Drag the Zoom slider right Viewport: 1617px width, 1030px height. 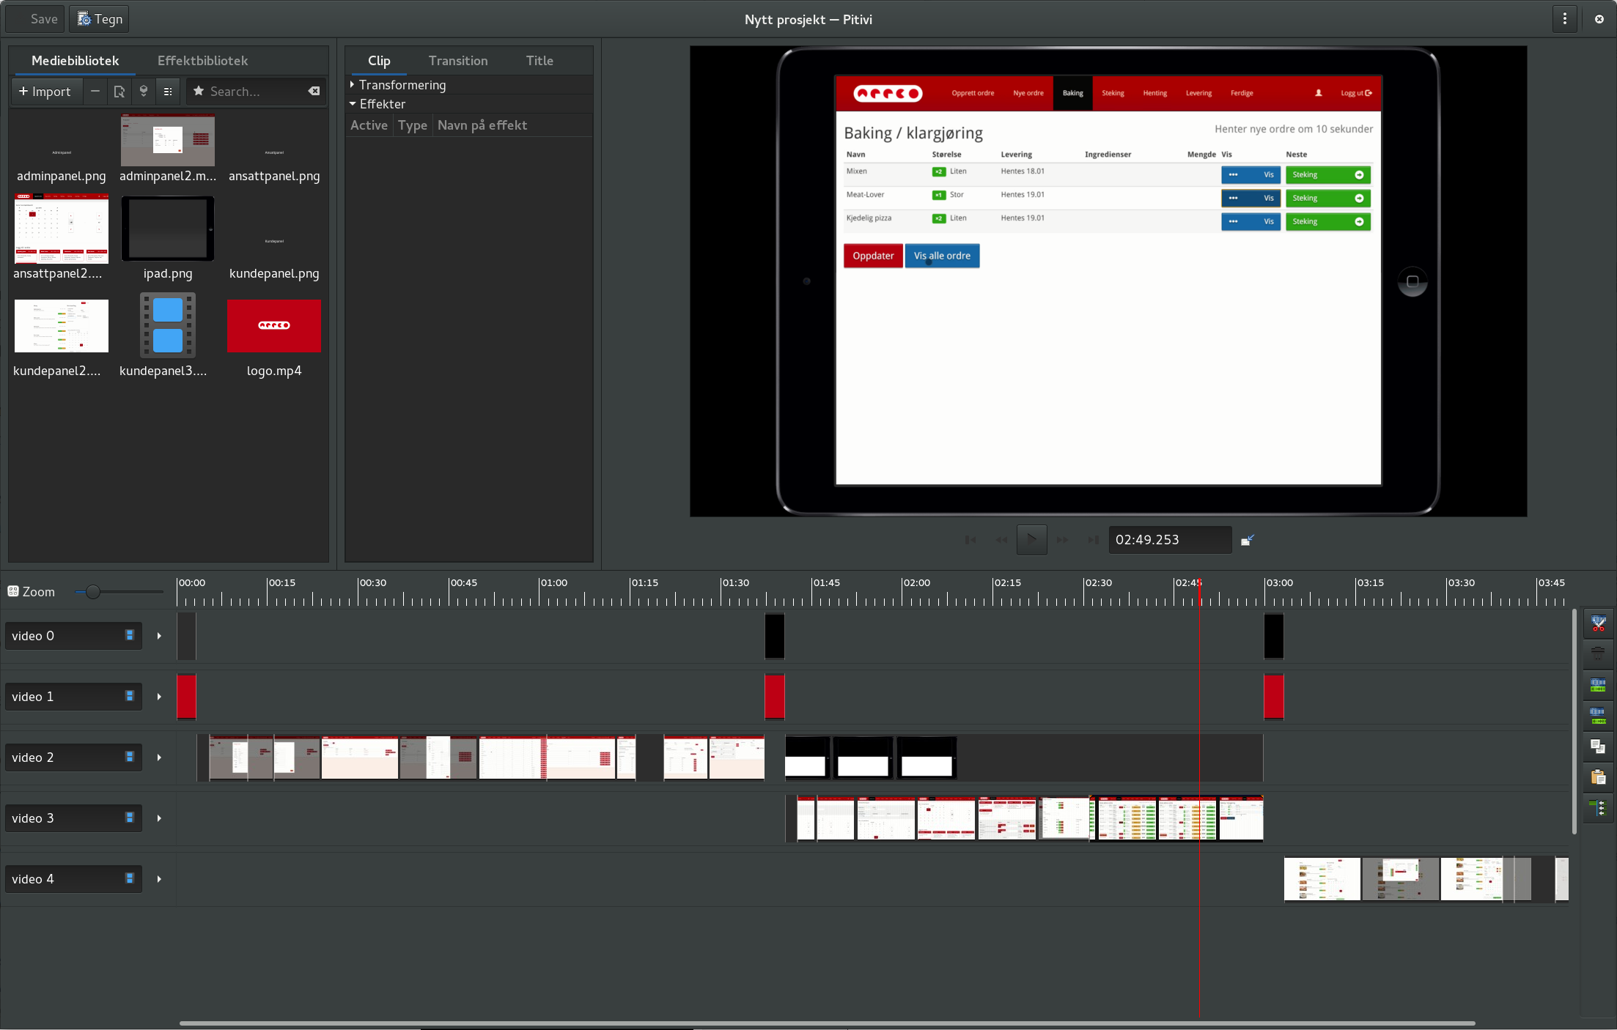(x=91, y=592)
